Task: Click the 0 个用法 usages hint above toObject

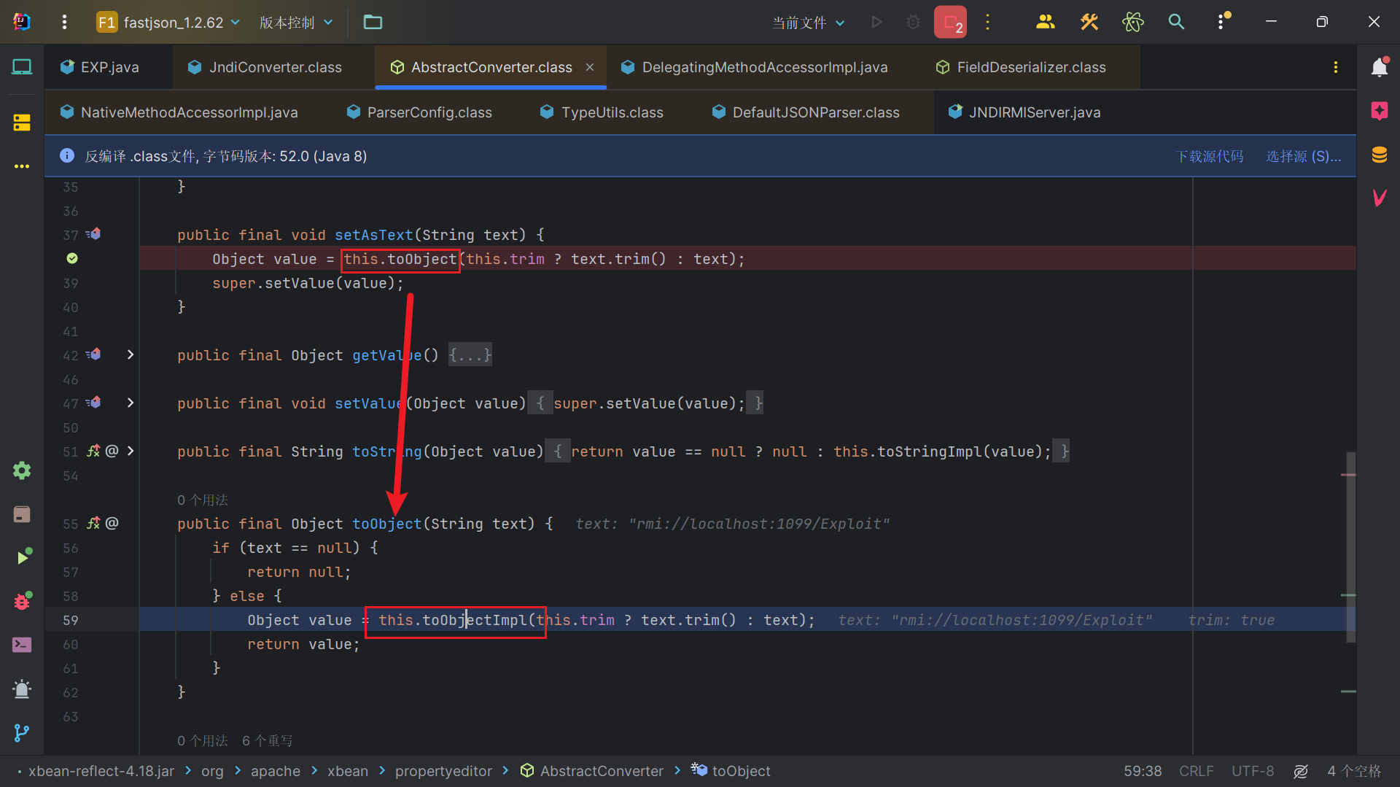Action: 202,500
